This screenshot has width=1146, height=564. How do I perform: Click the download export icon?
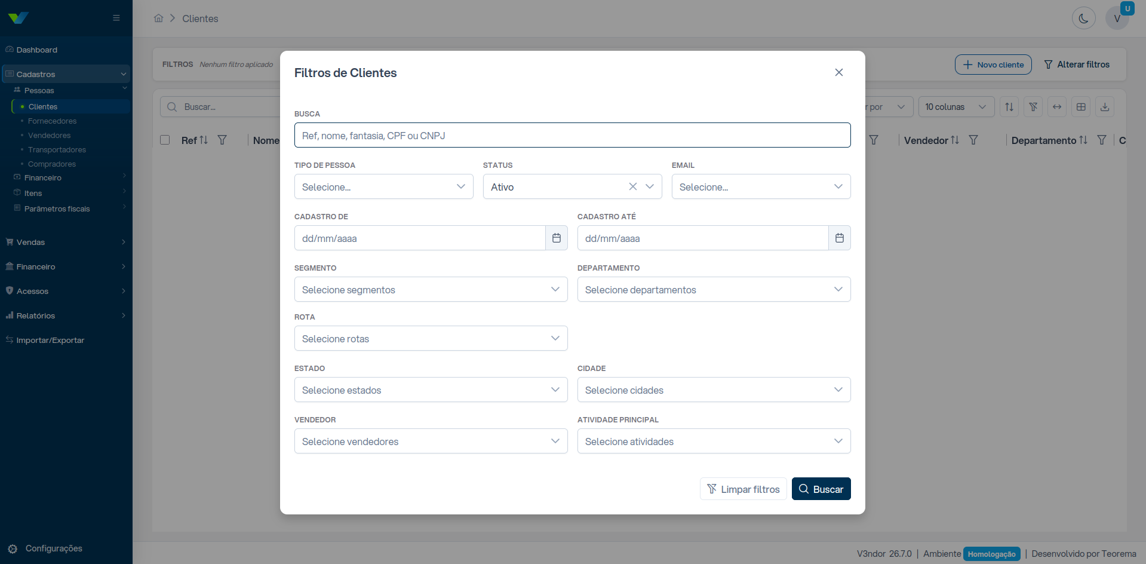[x=1105, y=106]
